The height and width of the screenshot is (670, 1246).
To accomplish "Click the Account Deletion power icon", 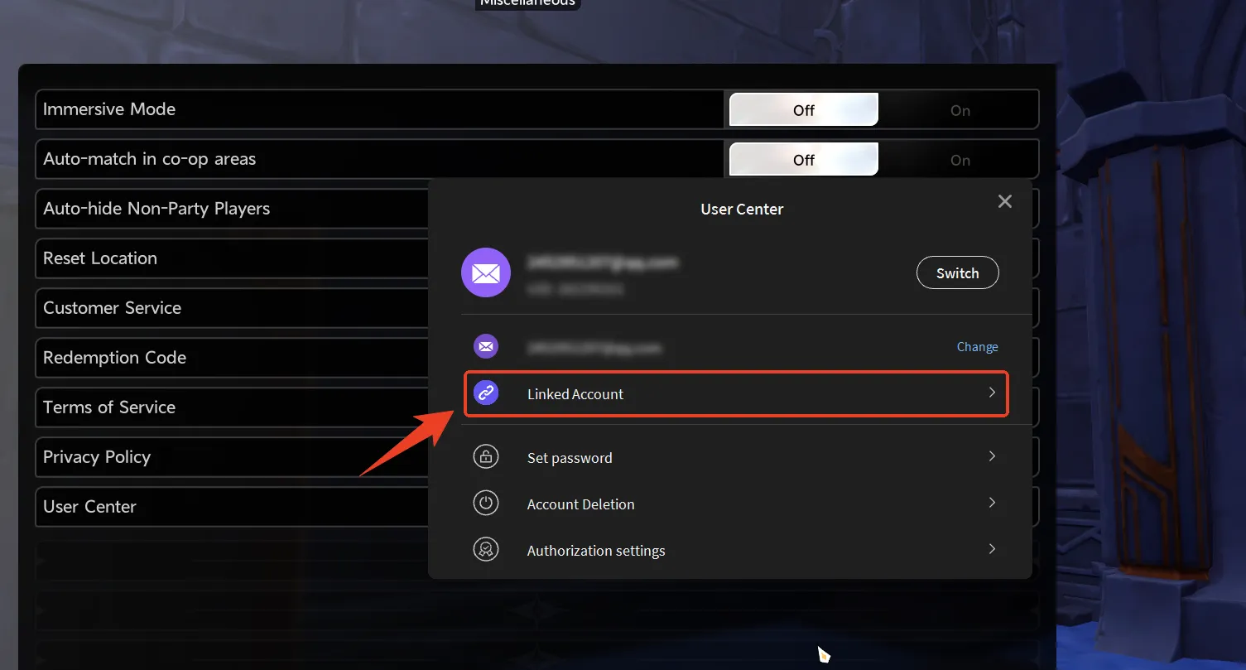I will coord(486,504).
